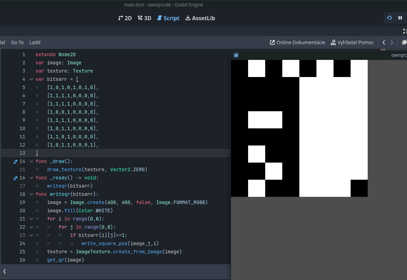Screen dimensions: 407x280
Task: Fold the _draw function at line 14
Action: pyautogui.click(x=31, y=162)
